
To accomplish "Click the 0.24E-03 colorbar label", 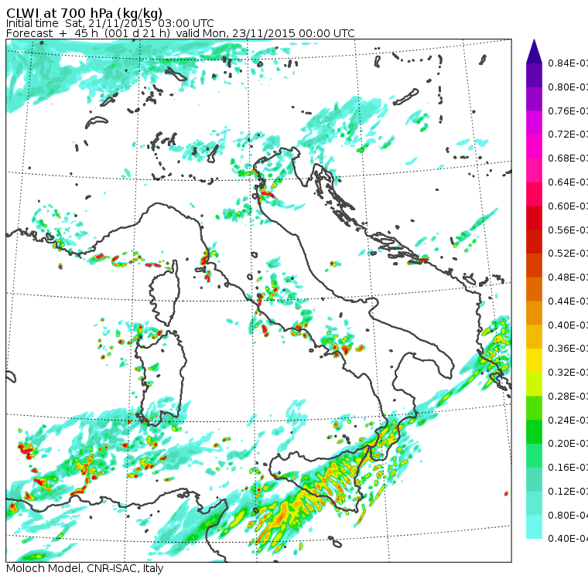I will (568, 420).
